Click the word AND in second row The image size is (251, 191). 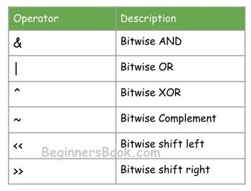[x=171, y=41]
